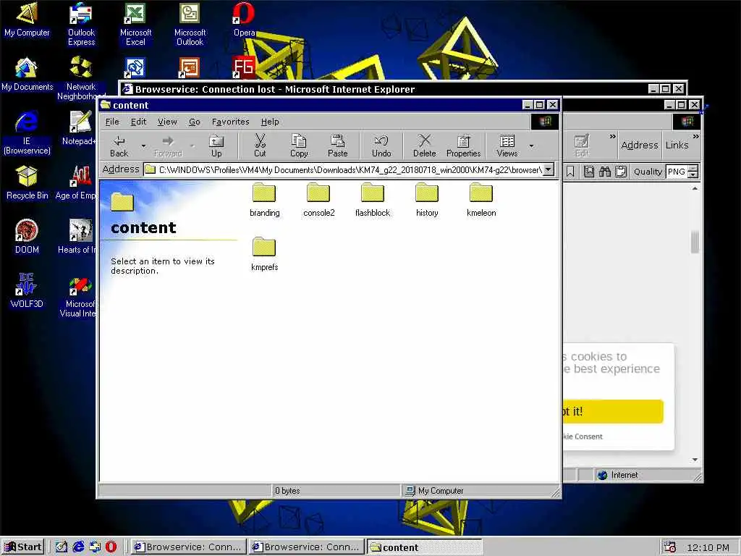This screenshot has height=556, width=741.
Task: Click the FG desktop shortcut icon
Action: 244,67
